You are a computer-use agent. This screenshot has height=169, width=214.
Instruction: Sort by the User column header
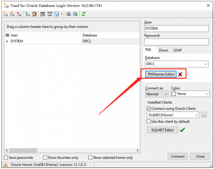point(46,35)
